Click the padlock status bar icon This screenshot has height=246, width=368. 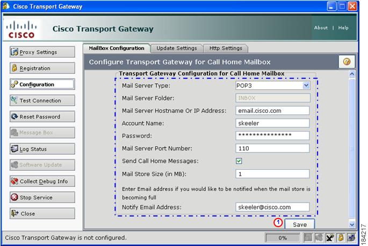click(341, 238)
